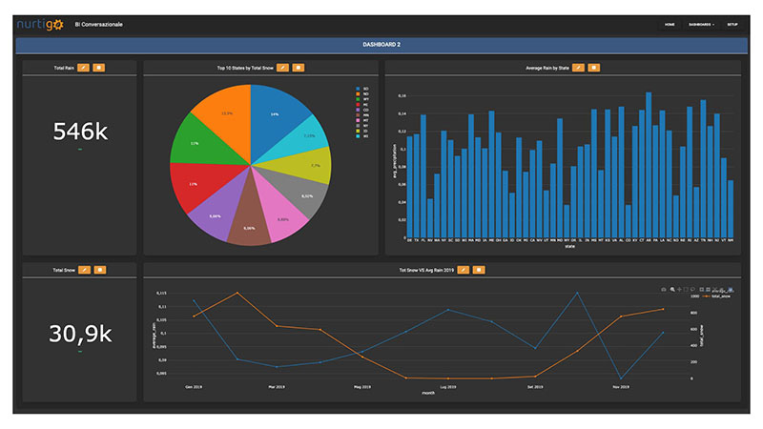Toggle the yellow legend entry in pie chart

pyautogui.click(x=362, y=131)
